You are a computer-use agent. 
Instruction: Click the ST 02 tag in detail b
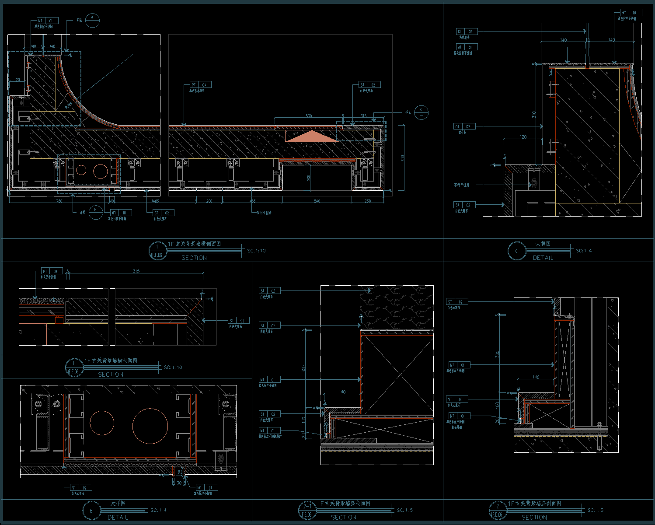coord(81,487)
